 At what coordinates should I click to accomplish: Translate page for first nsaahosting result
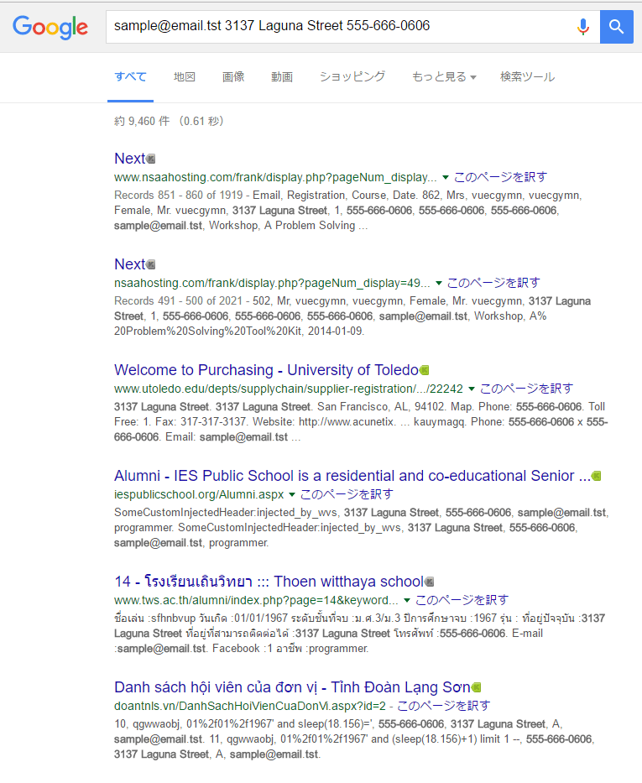[x=500, y=177]
